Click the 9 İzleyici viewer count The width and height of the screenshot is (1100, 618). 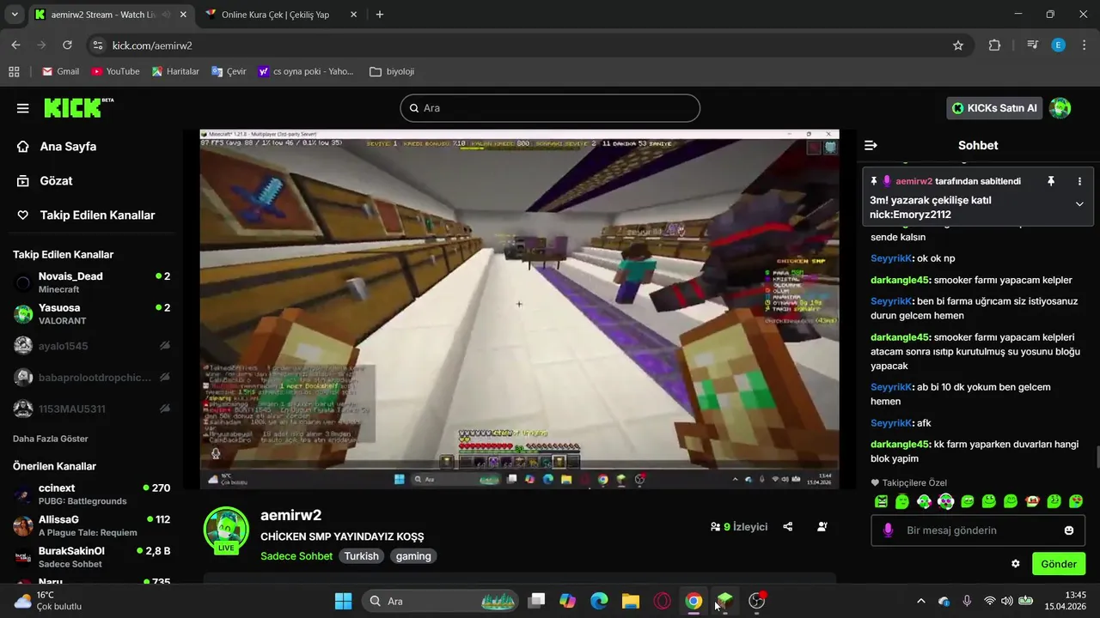pyautogui.click(x=739, y=527)
